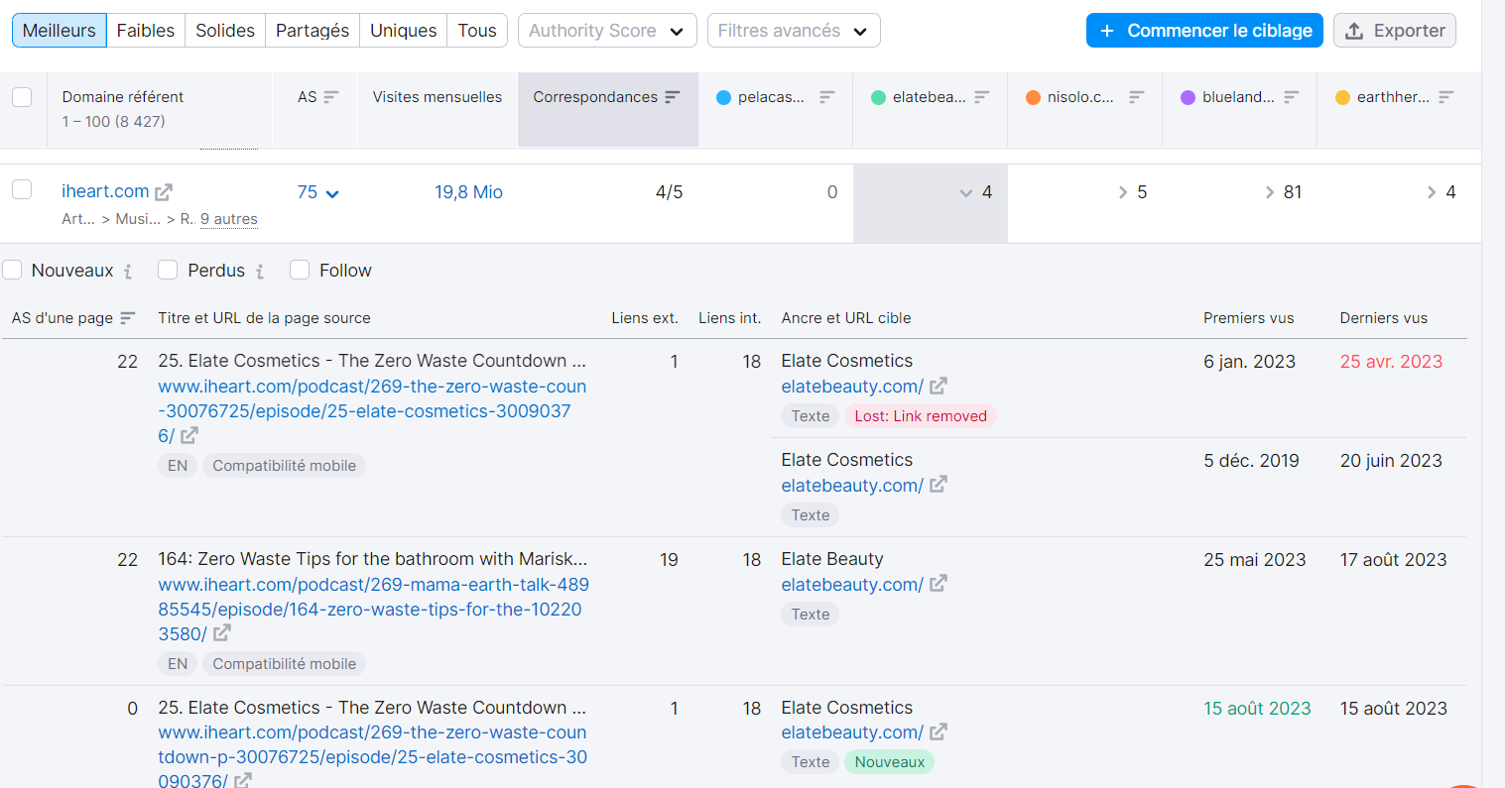Click the sort icon on the nisolo column
The width and height of the screenshot is (1505, 788).
1136,96
